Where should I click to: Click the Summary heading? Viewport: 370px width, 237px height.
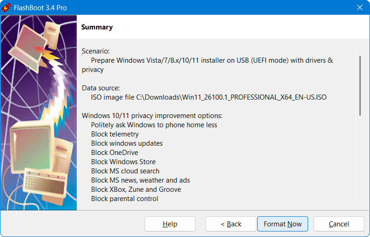tap(97, 27)
